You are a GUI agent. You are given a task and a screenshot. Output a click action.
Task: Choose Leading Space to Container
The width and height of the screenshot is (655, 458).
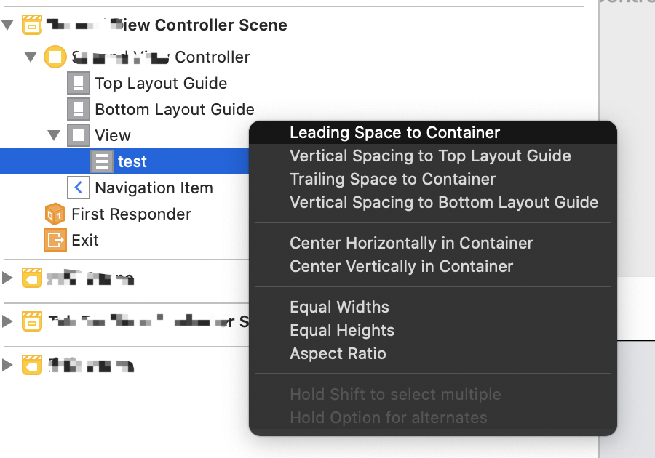point(394,133)
